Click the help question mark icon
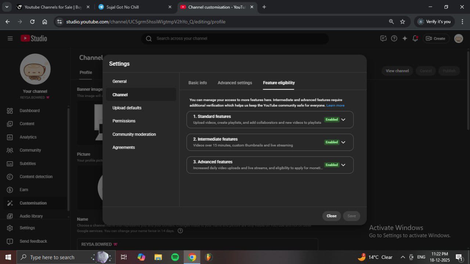This screenshot has height=264, width=470. [x=394, y=39]
